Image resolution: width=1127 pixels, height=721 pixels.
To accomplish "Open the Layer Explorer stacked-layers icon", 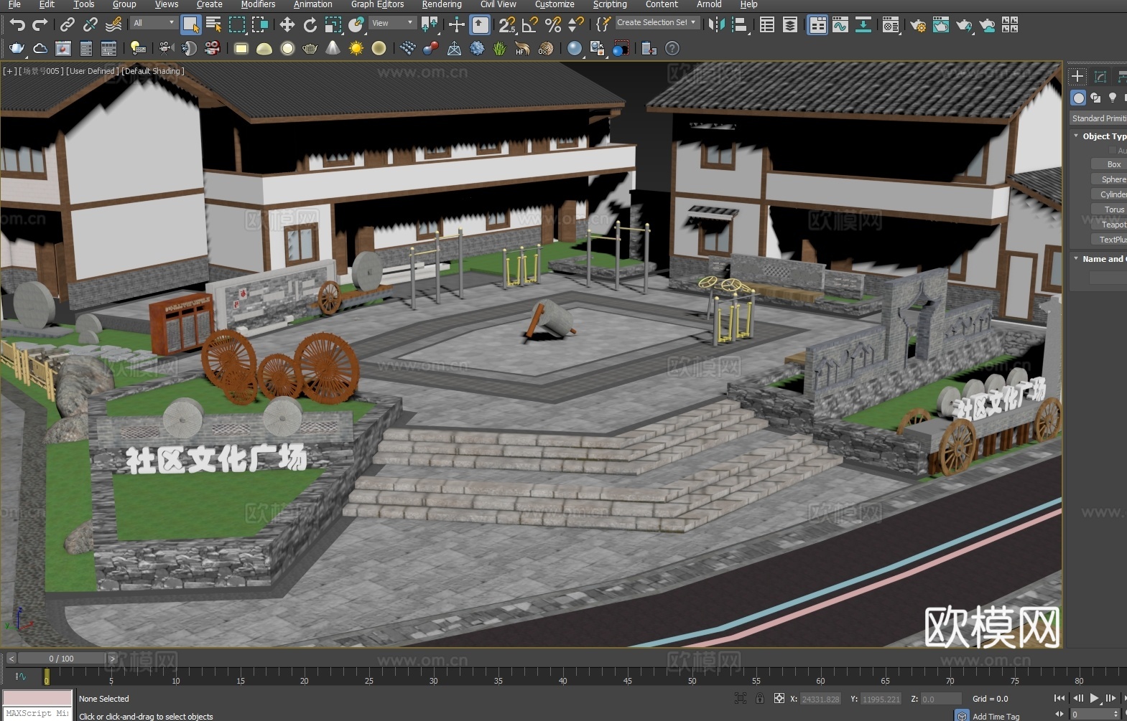I will (x=790, y=25).
